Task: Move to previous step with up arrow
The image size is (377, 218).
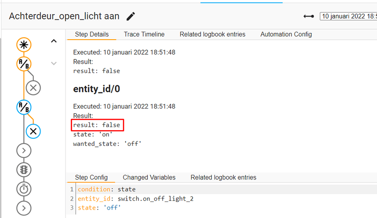Action: tap(54, 41)
